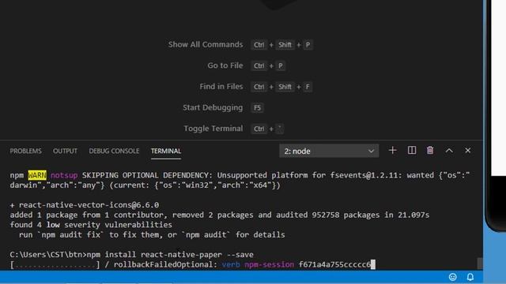Click 'added 1 package from 1 contributor' line

point(220,215)
